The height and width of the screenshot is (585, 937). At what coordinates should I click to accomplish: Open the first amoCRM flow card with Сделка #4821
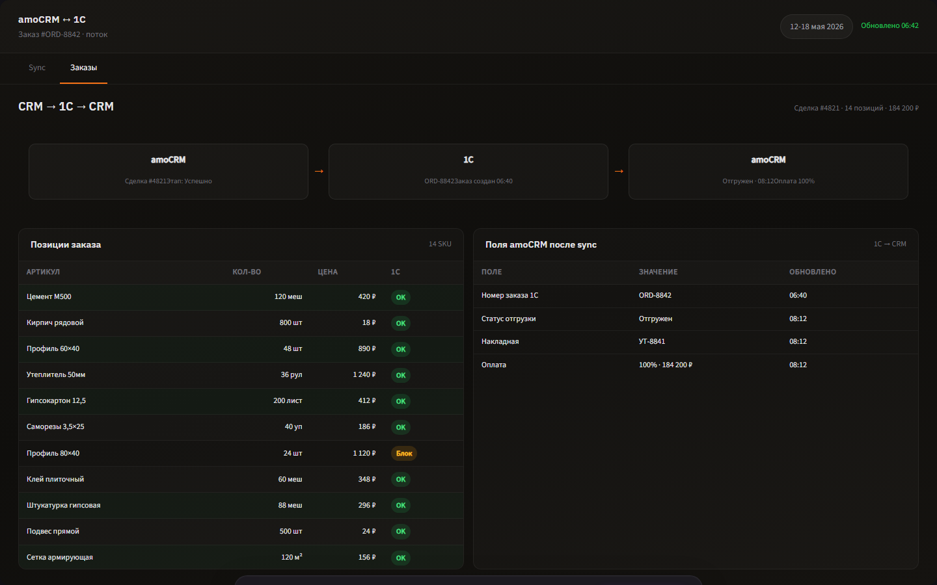[x=169, y=172]
